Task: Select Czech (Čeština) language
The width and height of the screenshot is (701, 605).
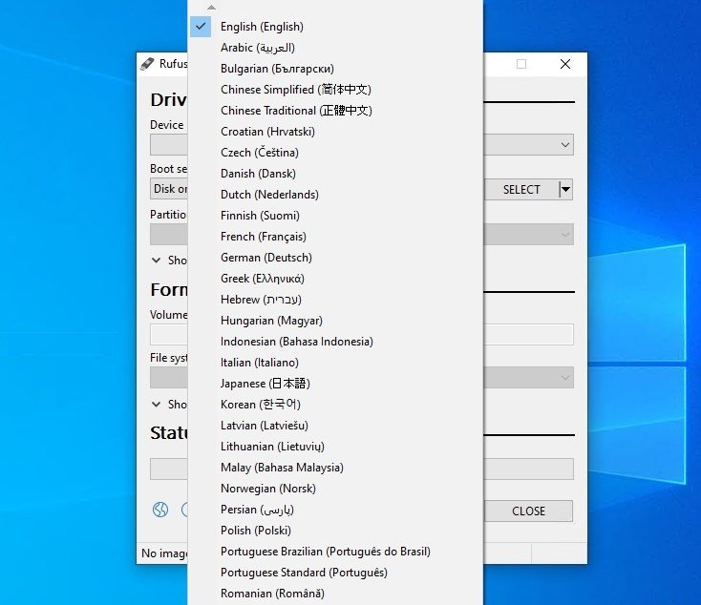Action: (x=335, y=153)
